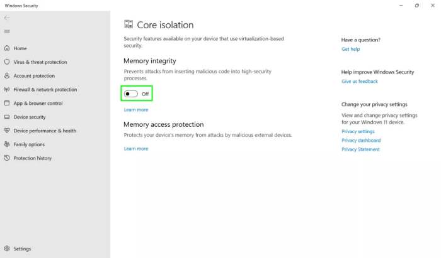This screenshot has width=441, height=258.
Task: Click the Account protection person icon
Action: (x=7, y=76)
